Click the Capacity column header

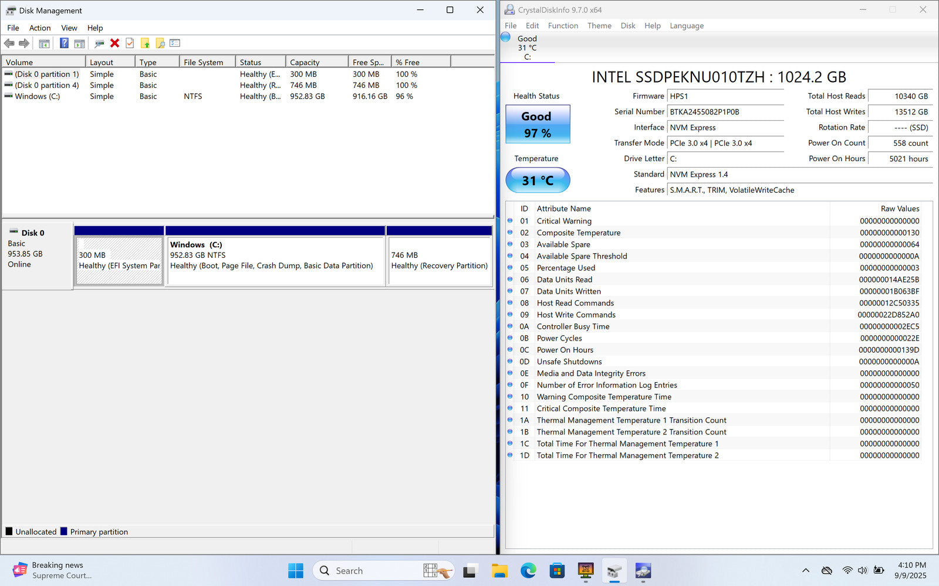coord(317,62)
